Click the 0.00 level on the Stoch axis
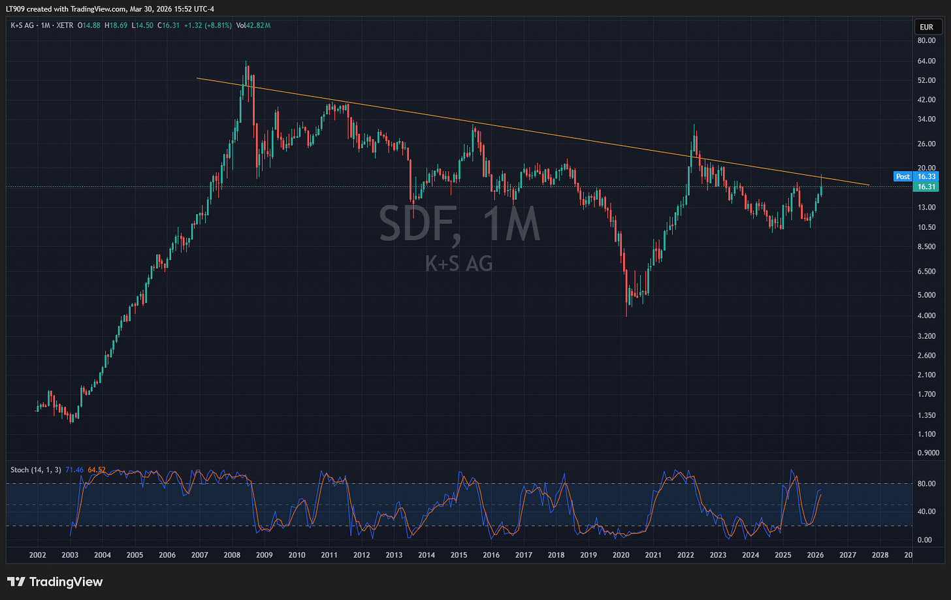The height and width of the screenshot is (600, 951). coord(925,540)
